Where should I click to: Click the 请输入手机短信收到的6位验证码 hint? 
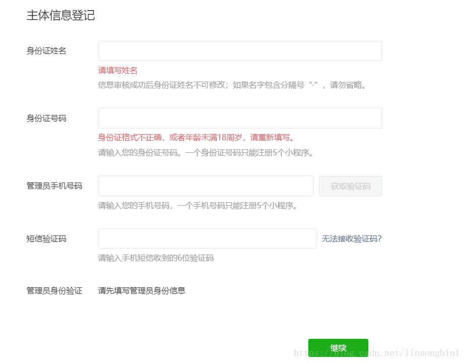pos(156,258)
